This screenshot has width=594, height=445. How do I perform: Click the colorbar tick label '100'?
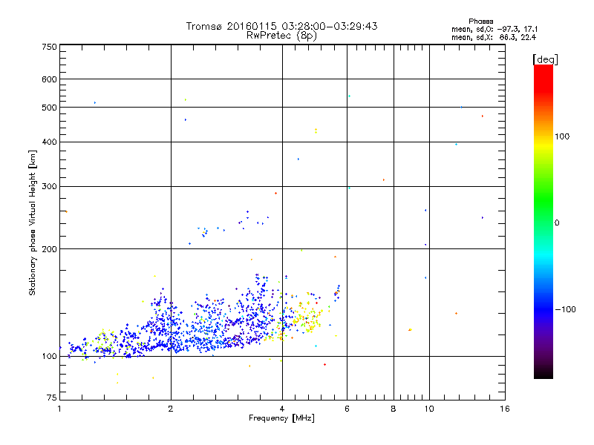click(562, 136)
